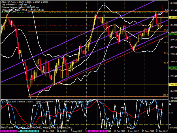Select the 38.2 Fibonacci level label
The height and width of the screenshot is (133, 177).
(x=166, y=43)
